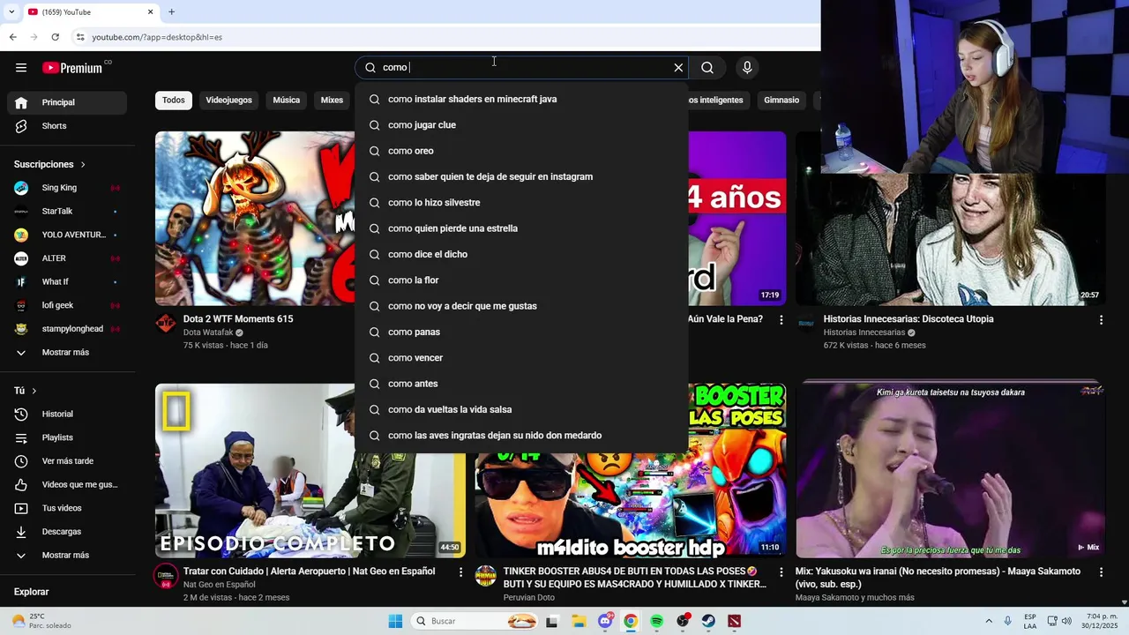Image resolution: width=1129 pixels, height=635 pixels.
Task: Open the What If subscription
Action: 67,282
